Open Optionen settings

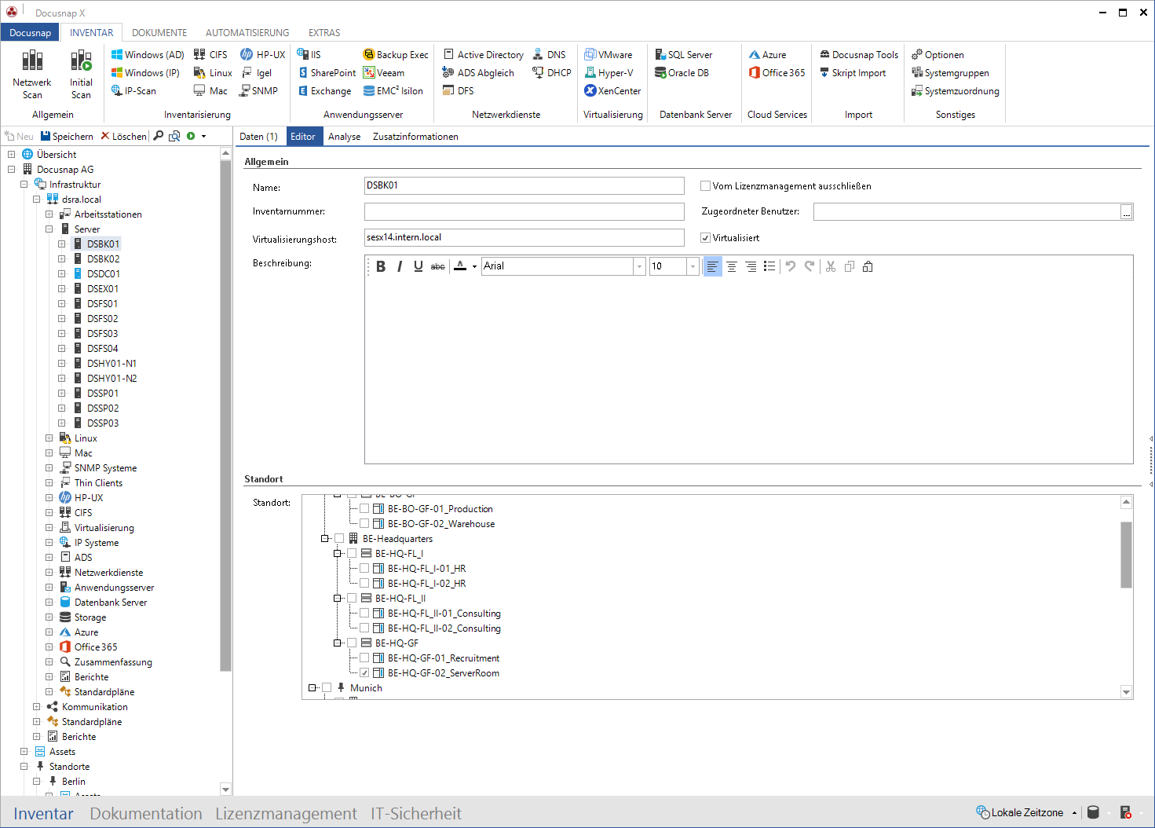click(x=938, y=55)
